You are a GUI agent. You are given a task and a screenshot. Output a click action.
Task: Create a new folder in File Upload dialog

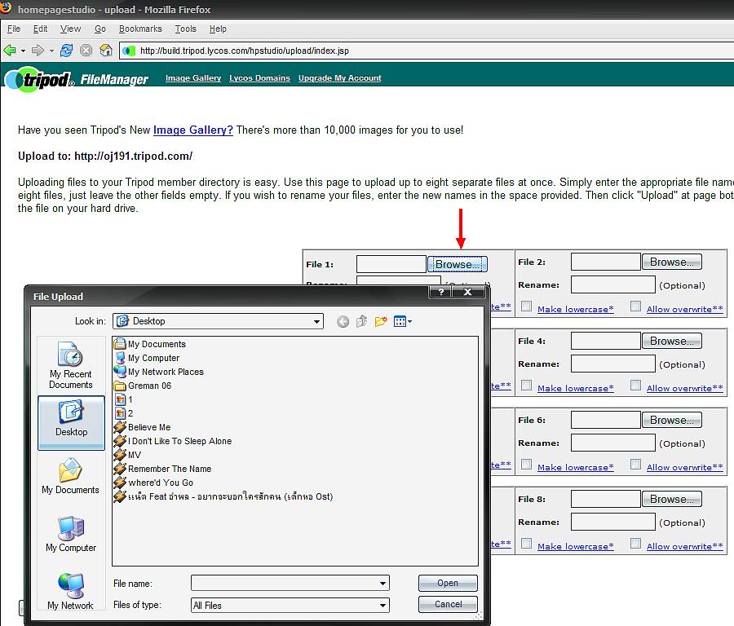[x=381, y=321]
